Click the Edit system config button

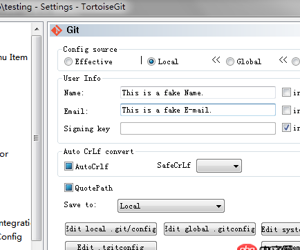(281, 229)
